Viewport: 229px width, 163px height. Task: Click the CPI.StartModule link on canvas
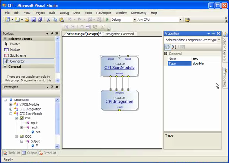pos(119,68)
